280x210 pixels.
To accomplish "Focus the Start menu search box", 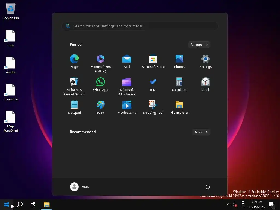I will click(140, 26).
